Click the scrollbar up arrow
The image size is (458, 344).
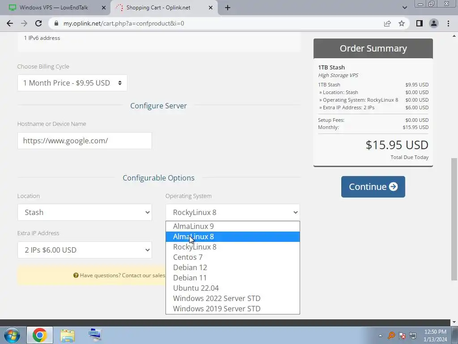point(454,36)
